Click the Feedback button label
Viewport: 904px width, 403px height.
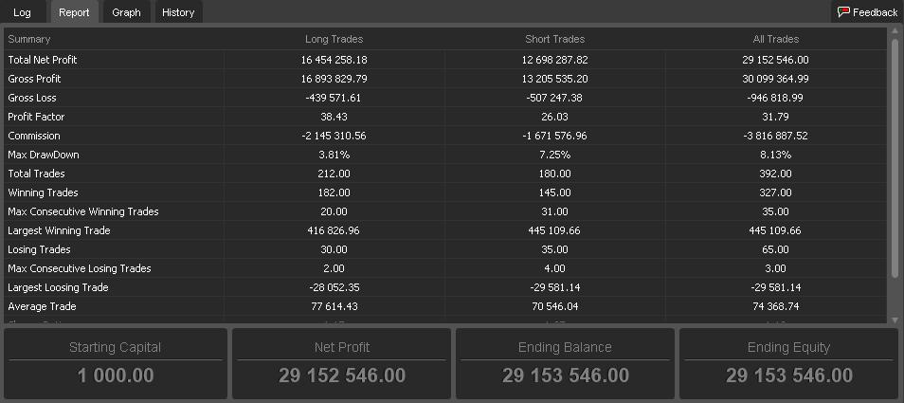click(x=875, y=12)
